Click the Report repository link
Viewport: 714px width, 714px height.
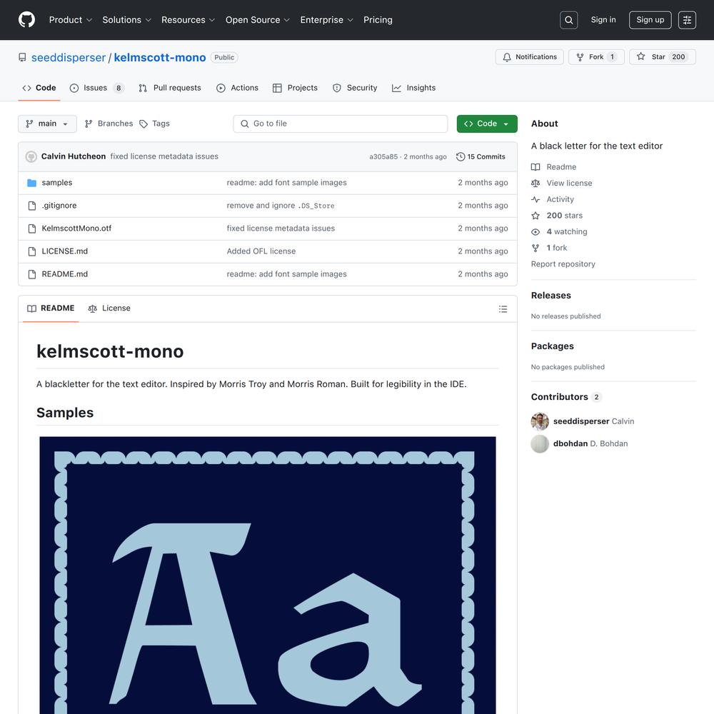coord(563,264)
